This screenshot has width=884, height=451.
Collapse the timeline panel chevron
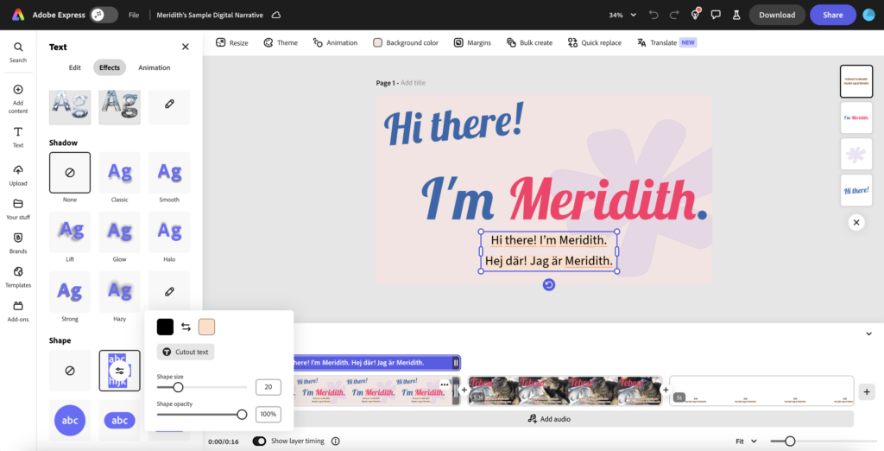(x=868, y=333)
